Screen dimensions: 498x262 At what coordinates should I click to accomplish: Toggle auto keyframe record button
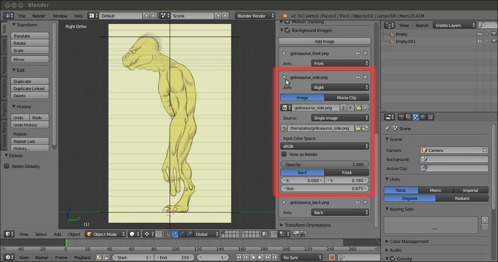(332, 257)
